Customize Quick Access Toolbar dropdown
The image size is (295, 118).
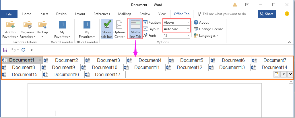pos(32,50)
